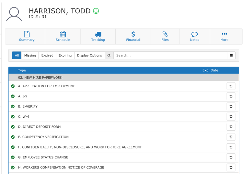
Task: Open history for A. I-9
Action: point(231,96)
